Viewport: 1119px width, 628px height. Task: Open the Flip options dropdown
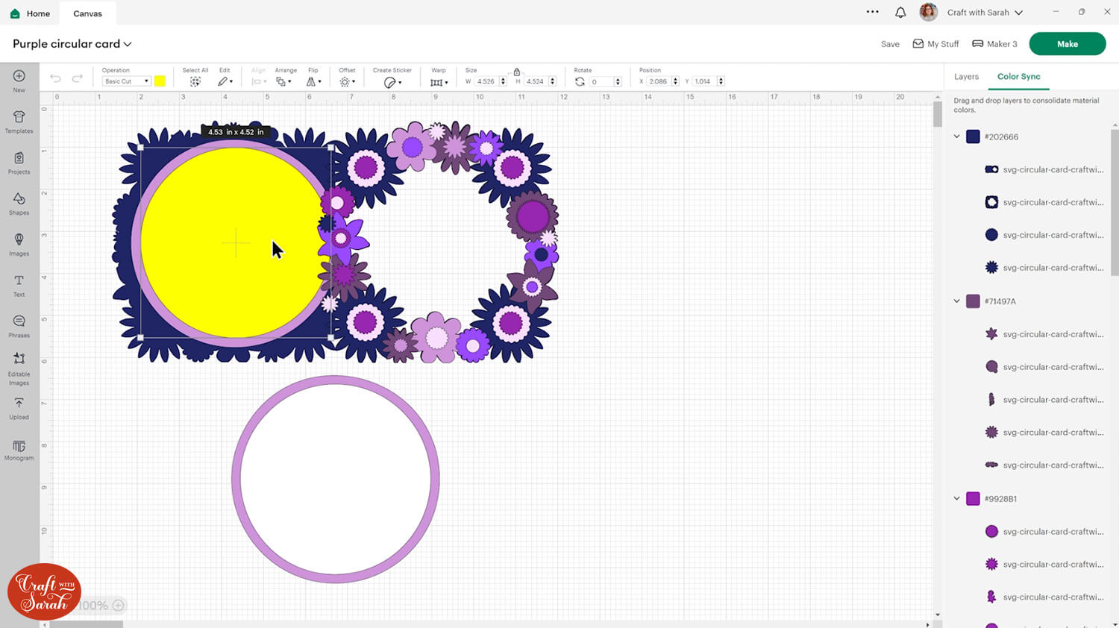pyautogui.click(x=313, y=81)
